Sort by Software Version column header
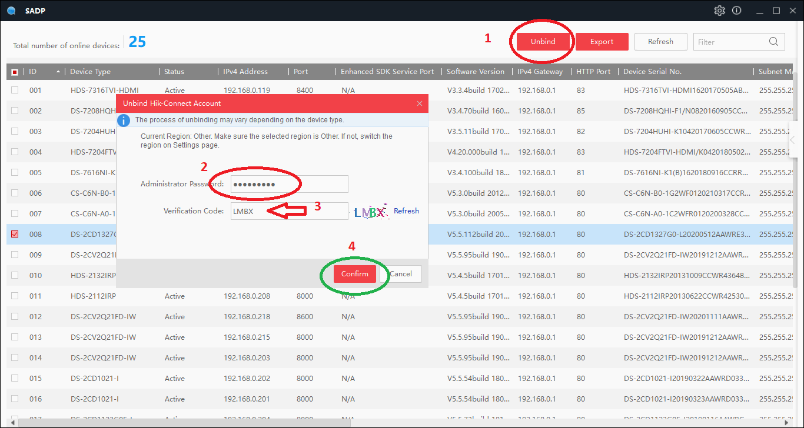This screenshot has height=428, width=804. point(476,72)
